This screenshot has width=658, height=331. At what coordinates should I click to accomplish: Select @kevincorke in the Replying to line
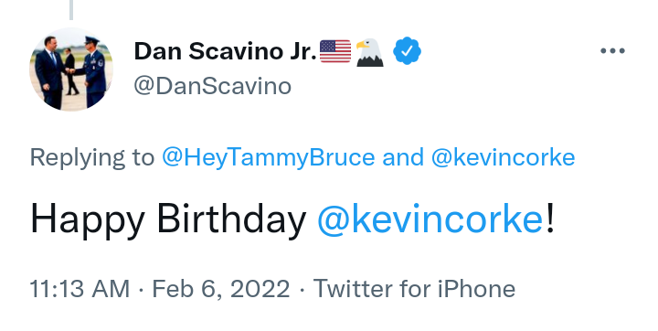point(503,158)
